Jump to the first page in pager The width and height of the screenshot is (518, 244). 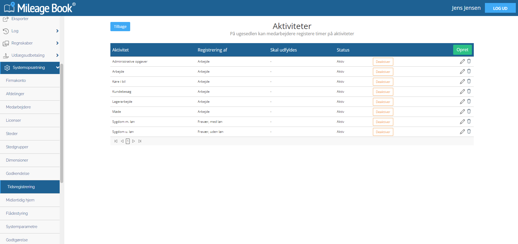pos(116,141)
